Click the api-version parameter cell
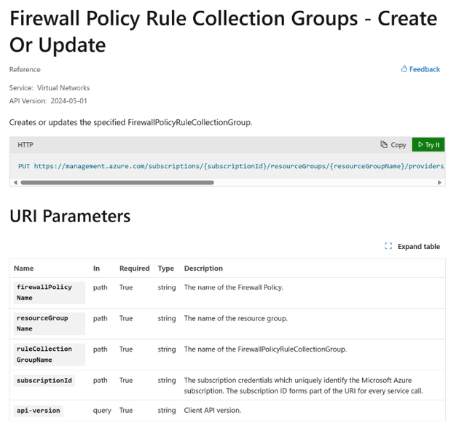Screen dimensions: 467x431 (38, 411)
